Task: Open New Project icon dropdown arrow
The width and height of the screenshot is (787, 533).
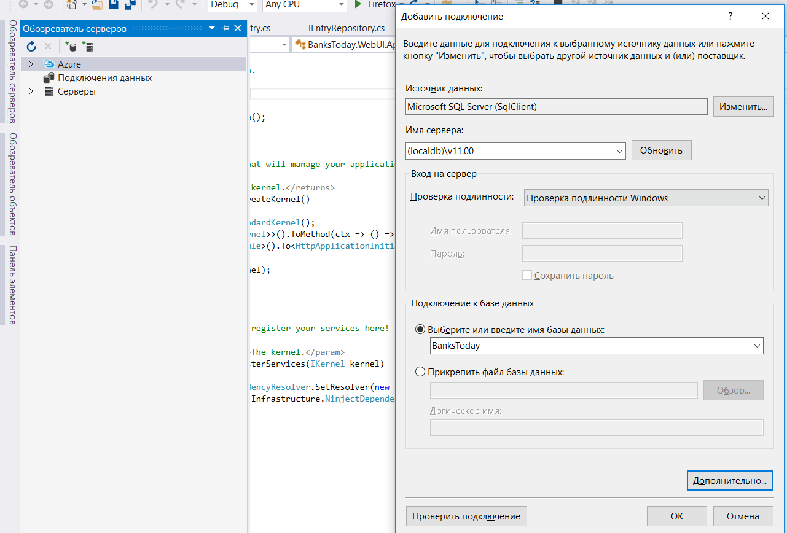Action: 84,5
